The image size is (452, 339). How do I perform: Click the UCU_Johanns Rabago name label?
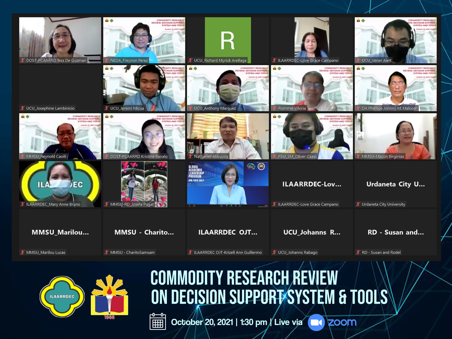298,253
